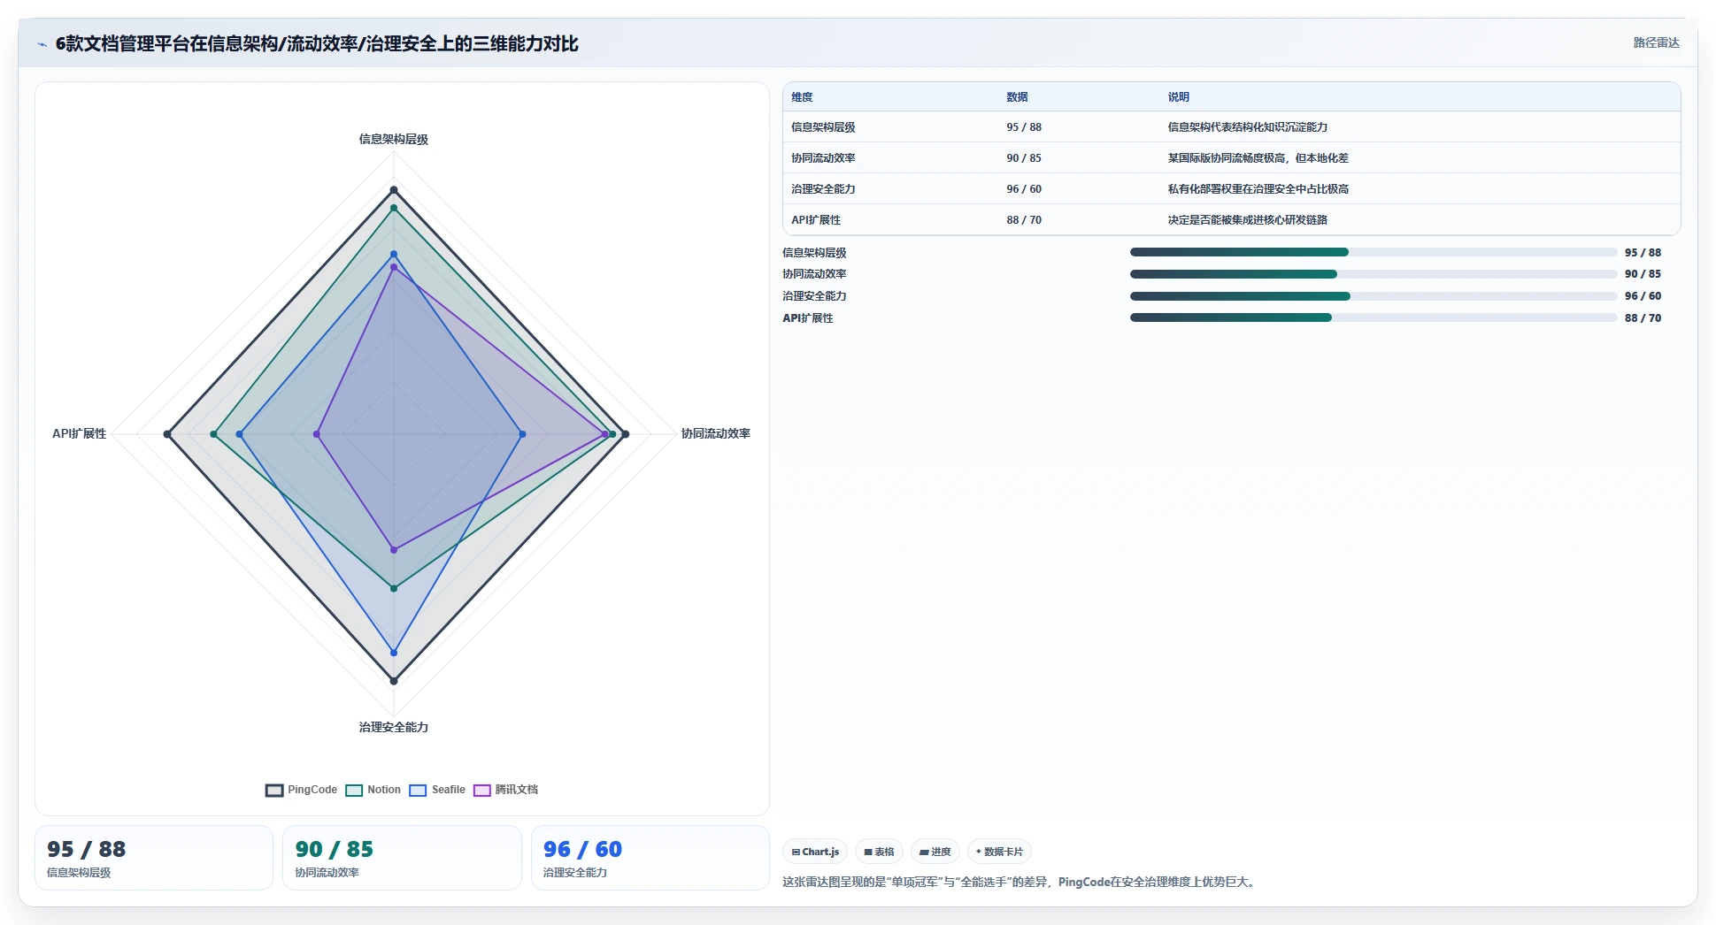Click the PingCode data point at chart top
Screen dimensions: 1716x925
[394, 190]
